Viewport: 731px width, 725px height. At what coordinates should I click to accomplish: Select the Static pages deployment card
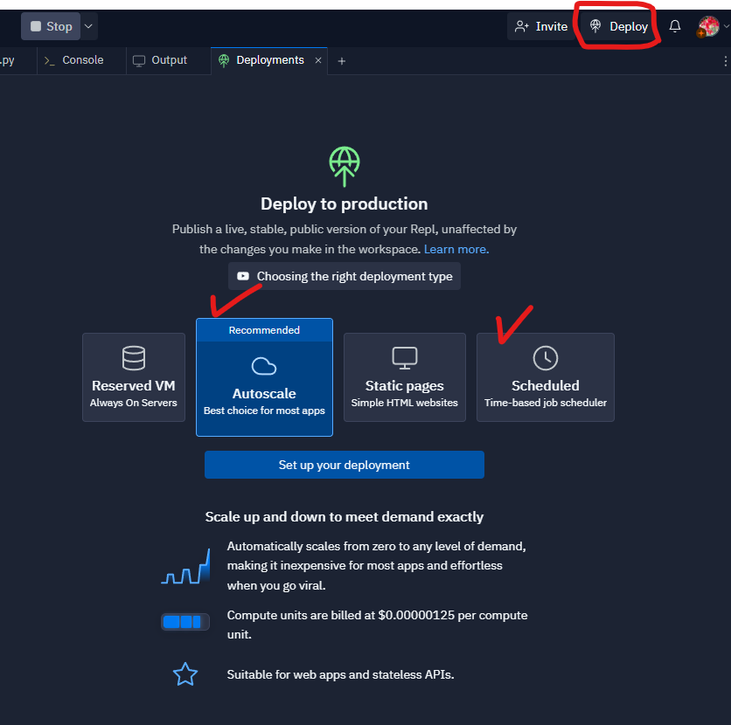point(405,377)
